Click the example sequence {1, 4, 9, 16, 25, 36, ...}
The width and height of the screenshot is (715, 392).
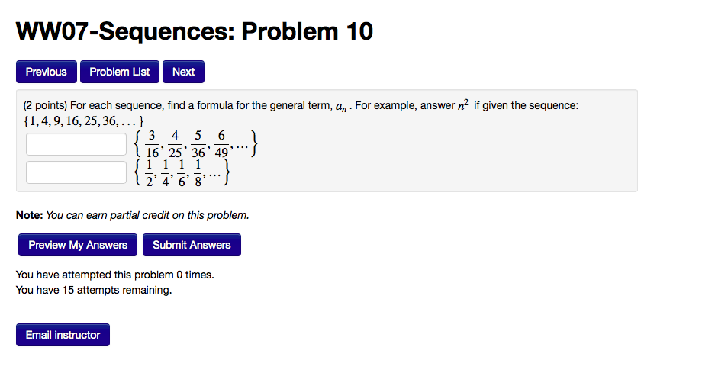coord(83,120)
